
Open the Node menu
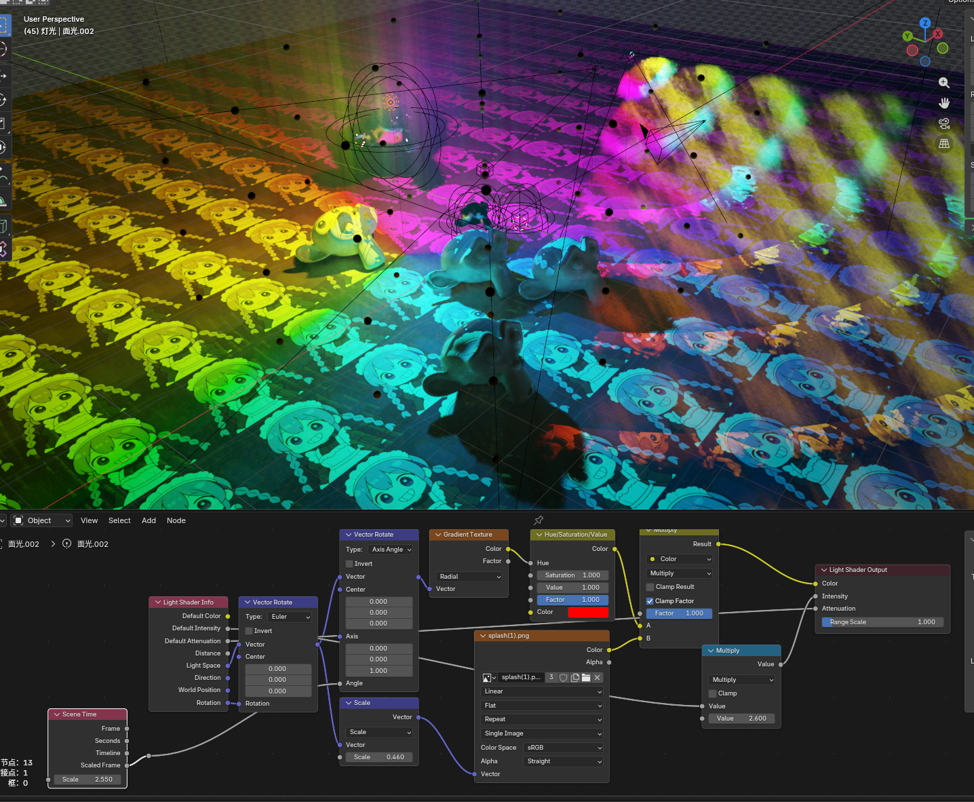pos(176,520)
